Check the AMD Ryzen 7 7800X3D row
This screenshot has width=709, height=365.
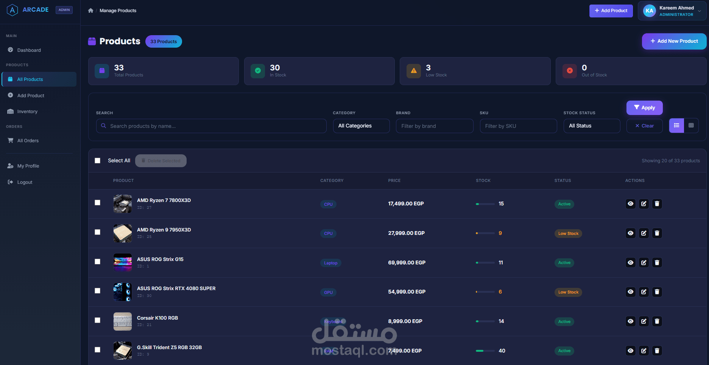tap(98, 203)
